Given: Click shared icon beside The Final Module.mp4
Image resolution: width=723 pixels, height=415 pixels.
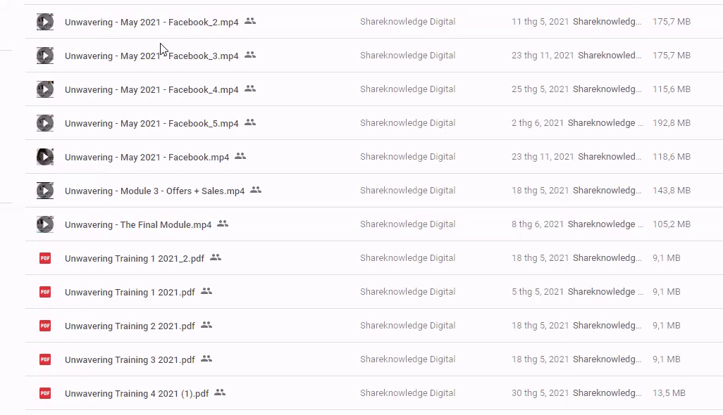Looking at the screenshot, I should tap(223, 224).
